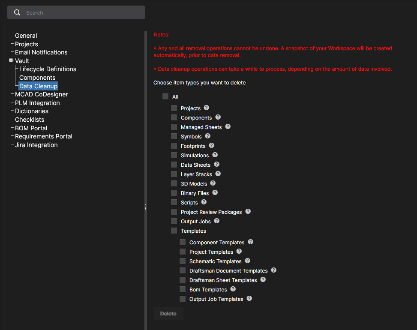Click the vertical panel splitter handle
417x330 pixels.
(146, 207)
